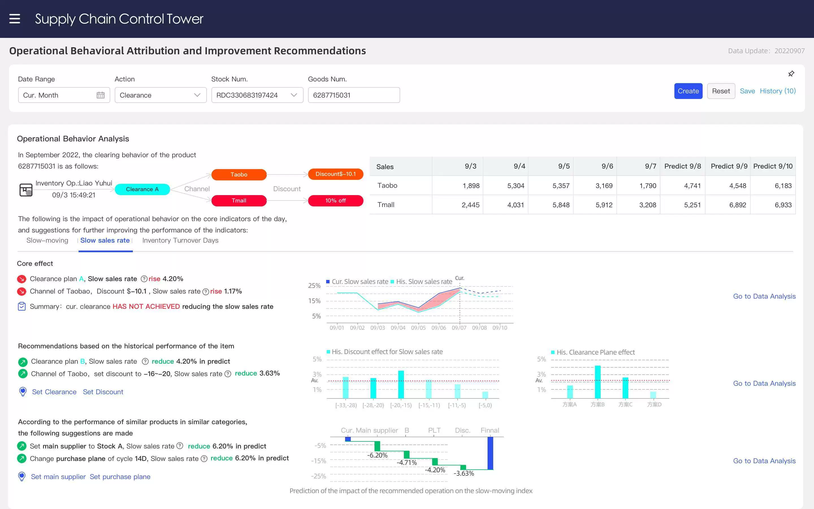Switch to Inventory Turnover Days tab
The height and width of the screenshot is (509, 814).
click(180, 240)
